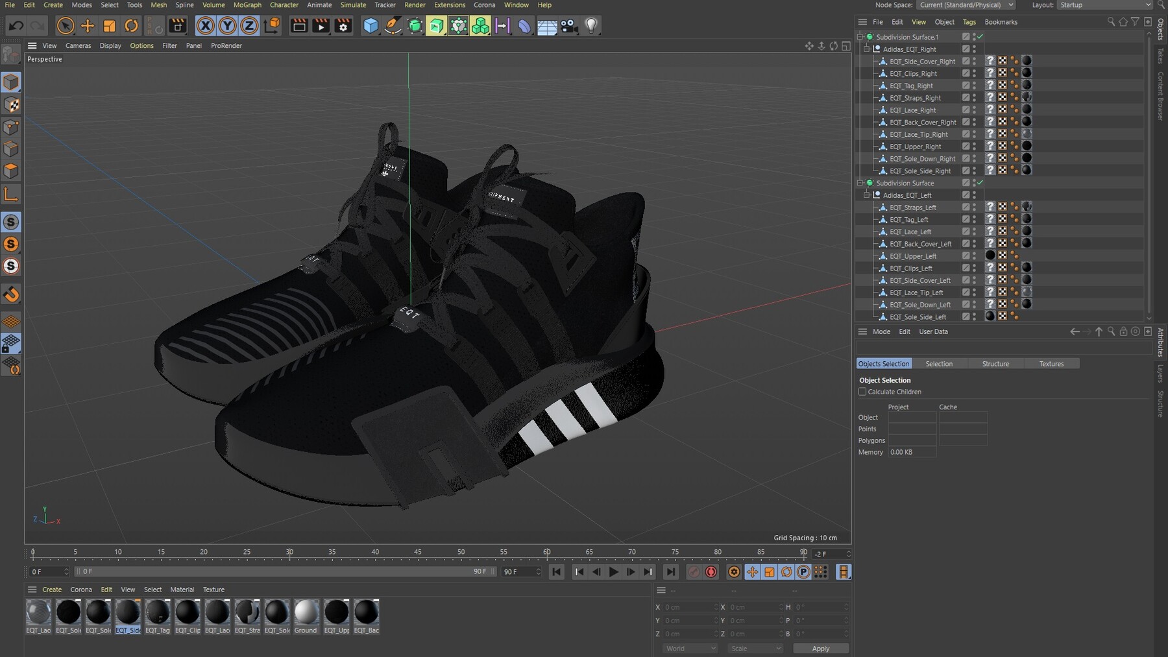
Task: Click the Undo icon
Action: tap(15, 26)
